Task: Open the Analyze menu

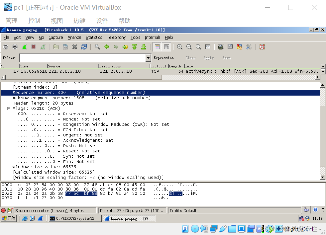Action: [x=74, y=38]
